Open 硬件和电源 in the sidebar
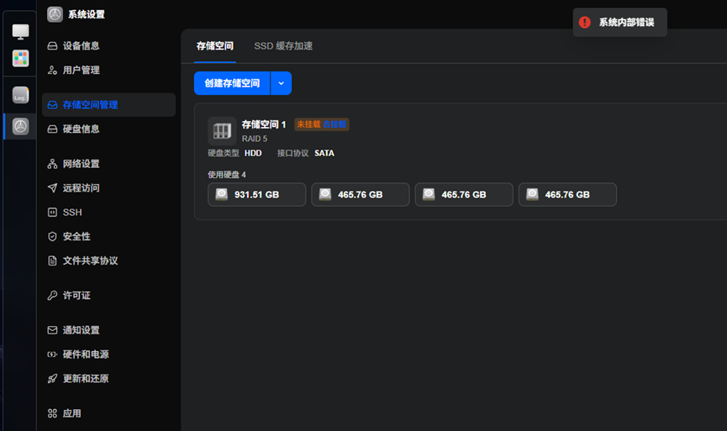 108,354
